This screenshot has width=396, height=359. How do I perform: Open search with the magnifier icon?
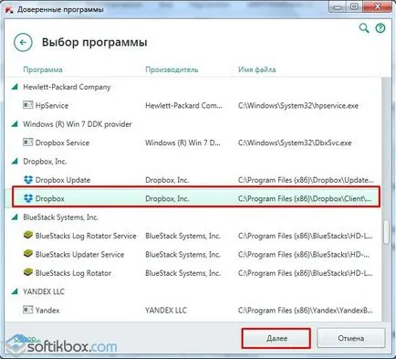coord(364,28)
